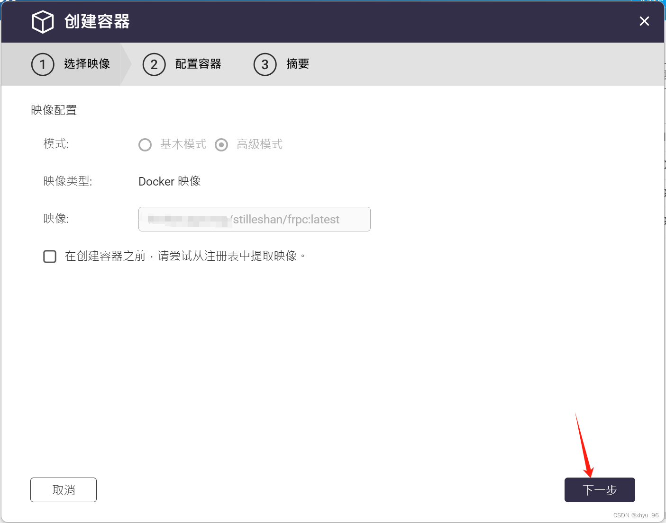Click the step 3 numbered circle icon
The height and width of the screenshot is (523, 666).
(265, 64)
